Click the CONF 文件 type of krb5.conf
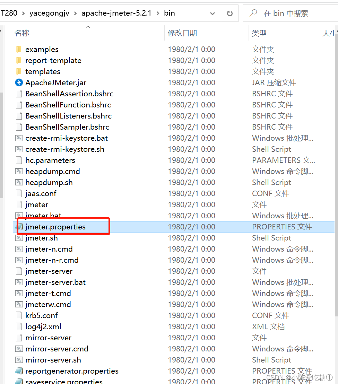 pos(270,315)
